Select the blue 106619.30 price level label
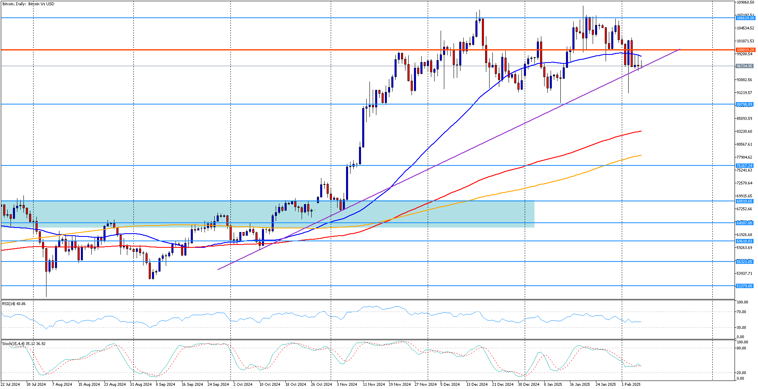The image size is (758, 389). point(745,18)
